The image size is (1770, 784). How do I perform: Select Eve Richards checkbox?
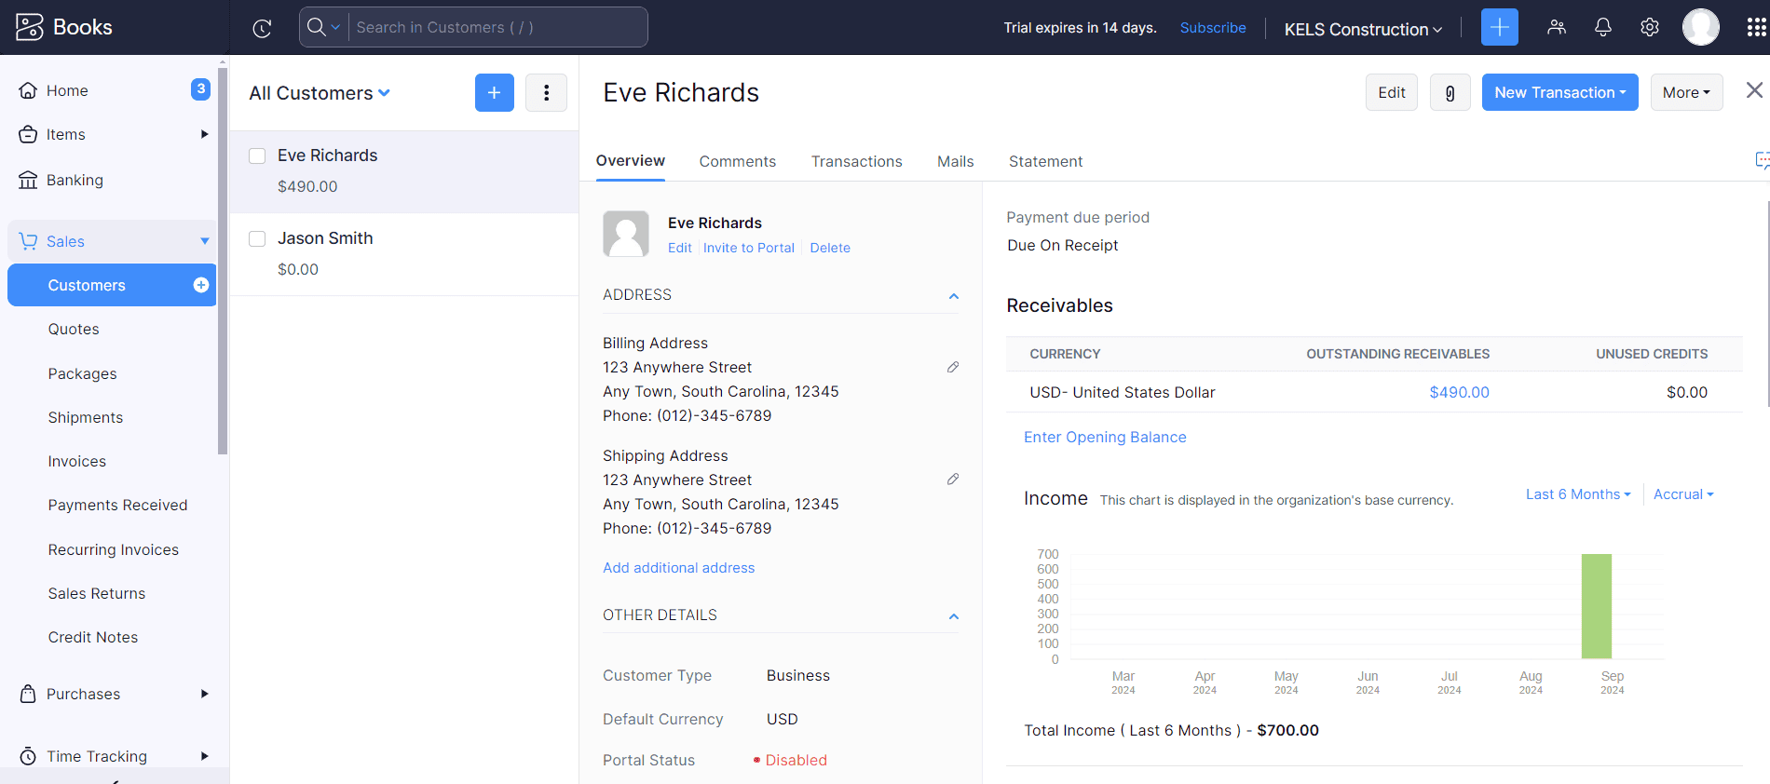257,155
